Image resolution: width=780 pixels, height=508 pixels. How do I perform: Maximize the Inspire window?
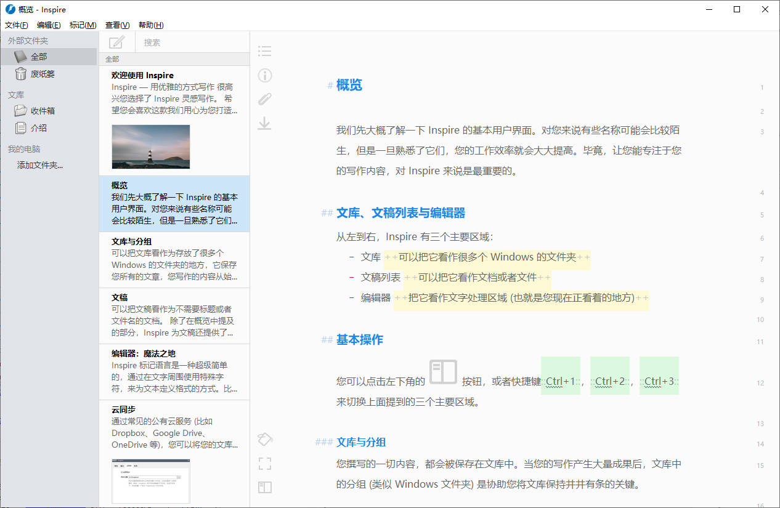(x=737, y=9)
